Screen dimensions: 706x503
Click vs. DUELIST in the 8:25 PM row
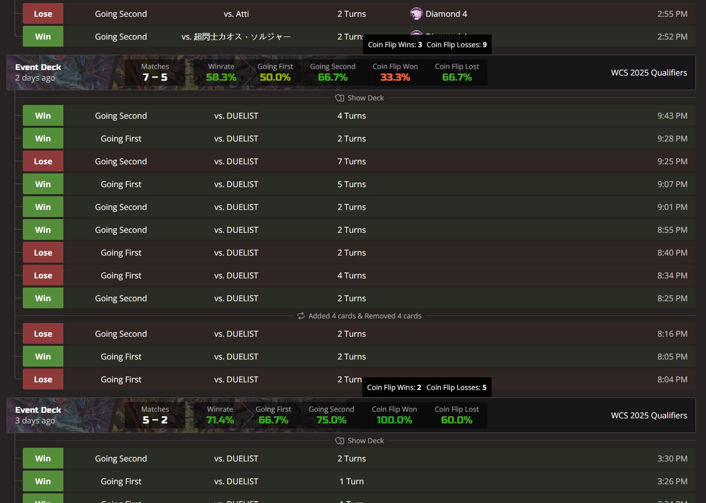click(236, 298)
